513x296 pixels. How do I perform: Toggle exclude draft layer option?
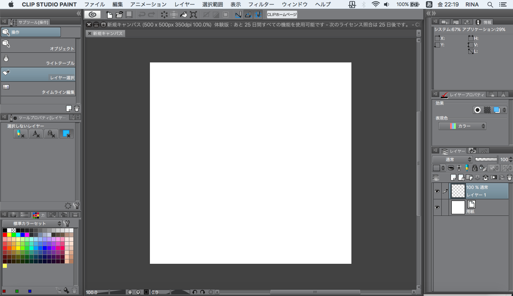(x=21, y=134)
